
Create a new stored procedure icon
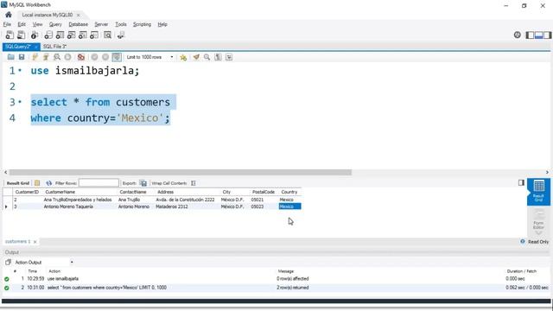83,35
